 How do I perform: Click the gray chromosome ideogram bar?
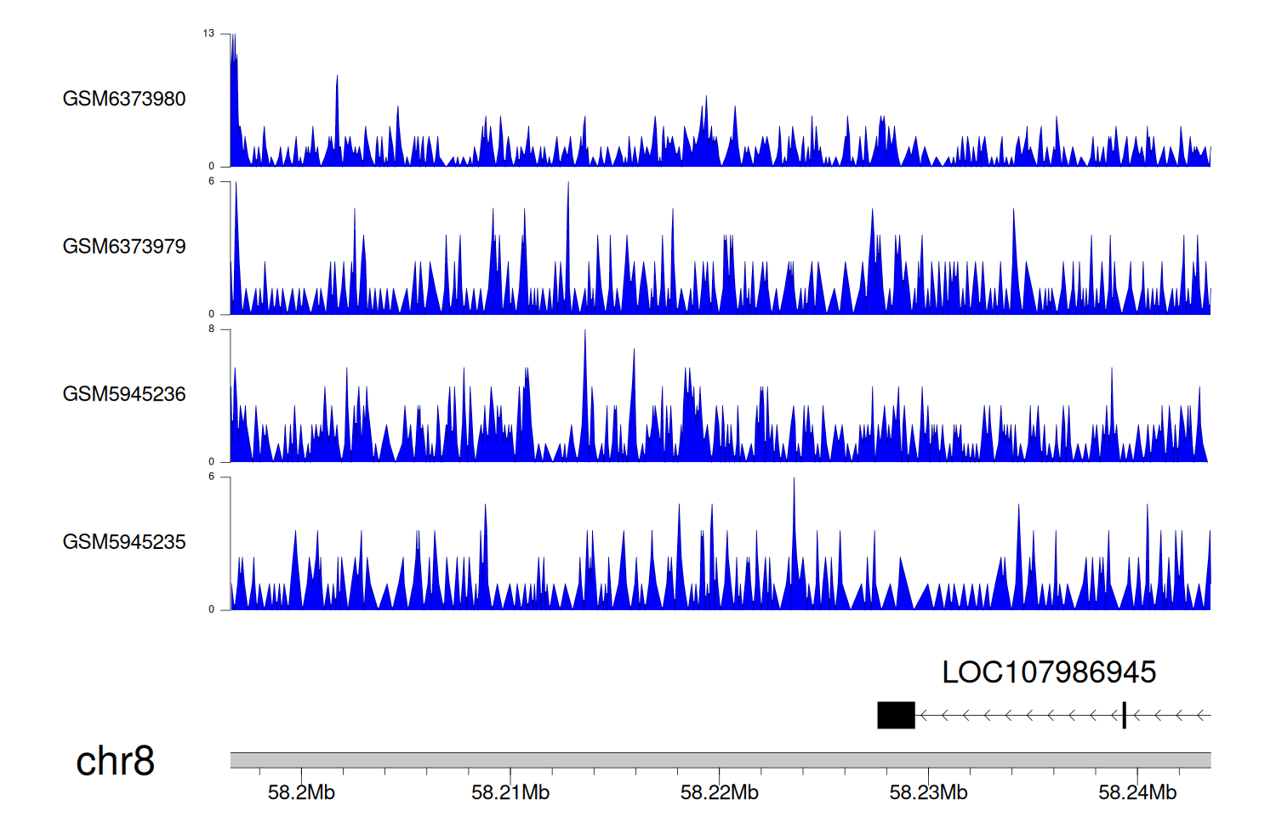click(x=720, y=760)
